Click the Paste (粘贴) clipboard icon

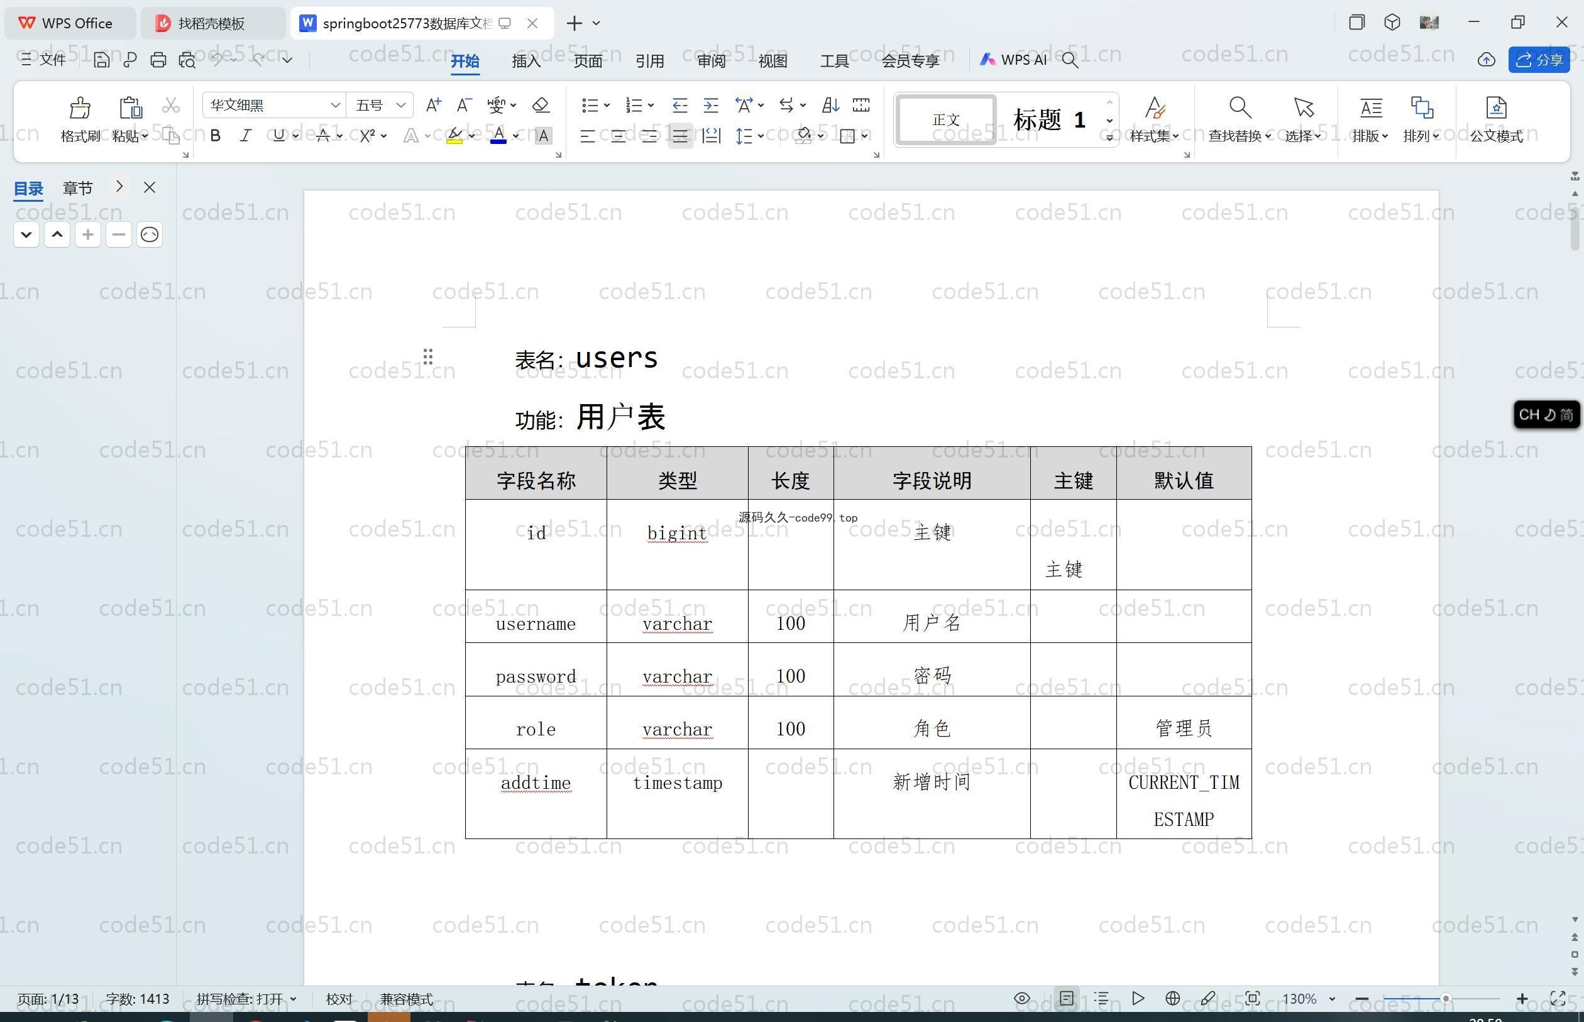click(130, 107)
